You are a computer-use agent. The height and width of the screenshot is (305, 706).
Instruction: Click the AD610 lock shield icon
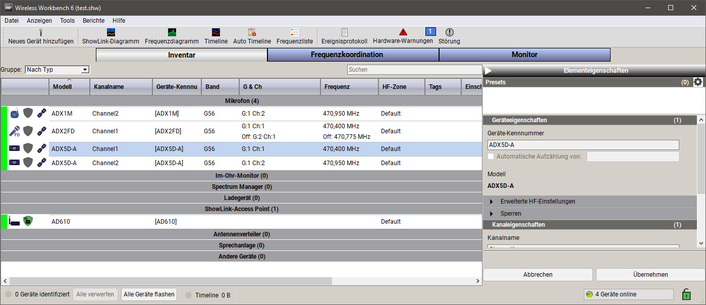[x=28, y=221]
